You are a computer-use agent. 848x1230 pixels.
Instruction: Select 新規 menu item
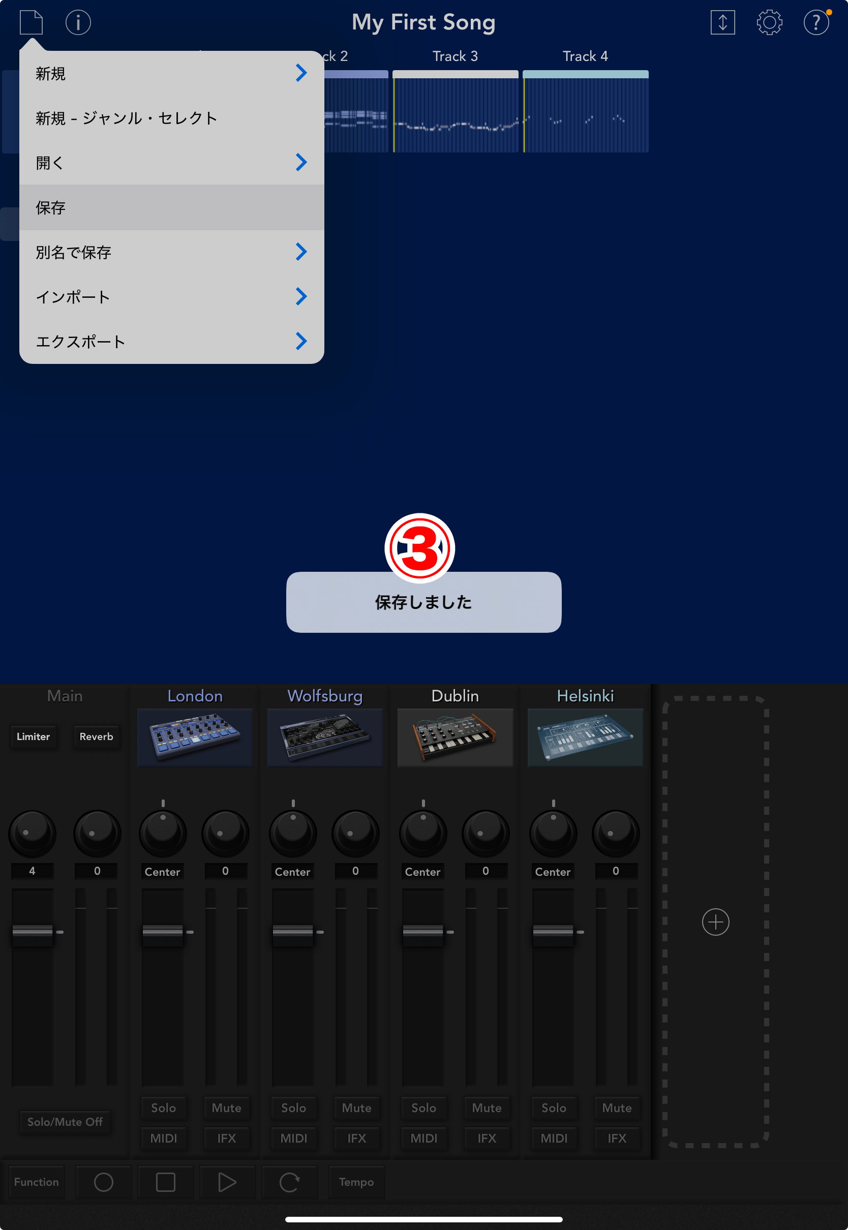point(172,73)
